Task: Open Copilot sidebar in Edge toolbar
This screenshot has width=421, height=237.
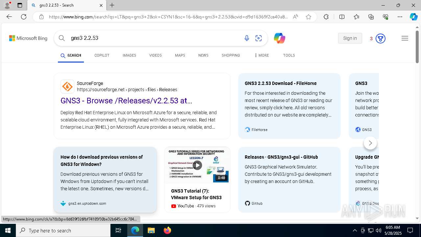Action: click(413, 17)
